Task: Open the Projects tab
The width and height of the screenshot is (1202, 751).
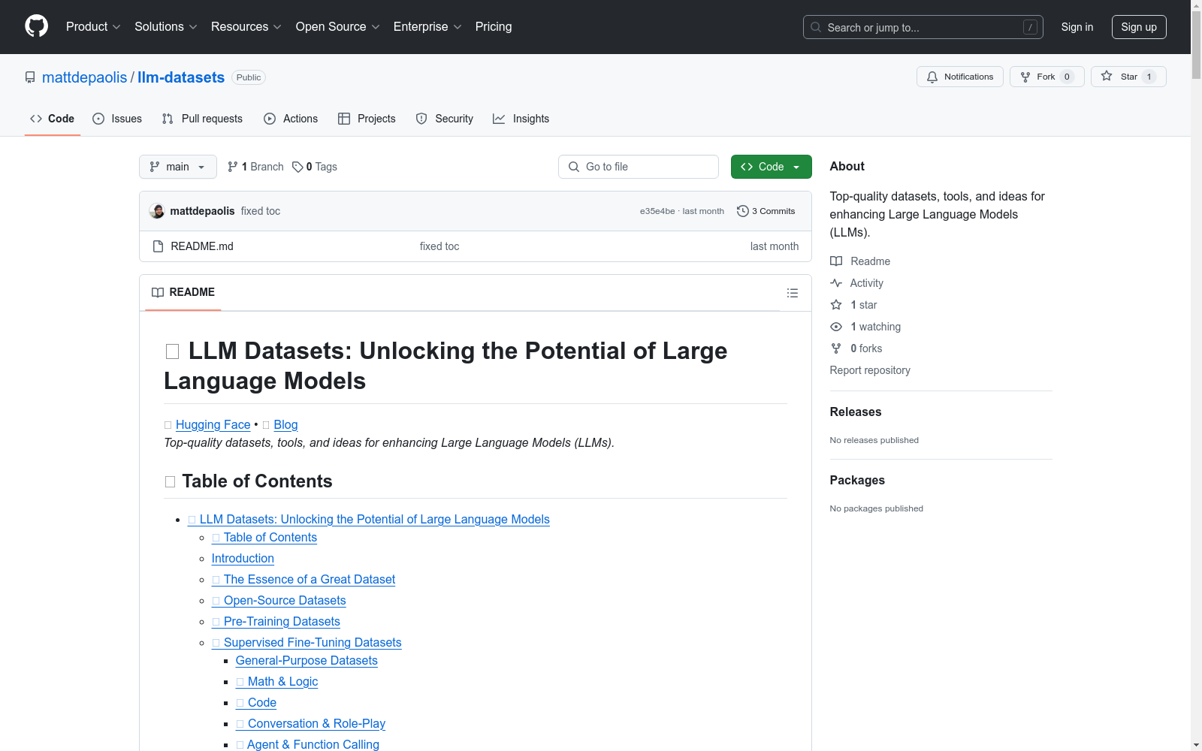Action: click(367, 119)
